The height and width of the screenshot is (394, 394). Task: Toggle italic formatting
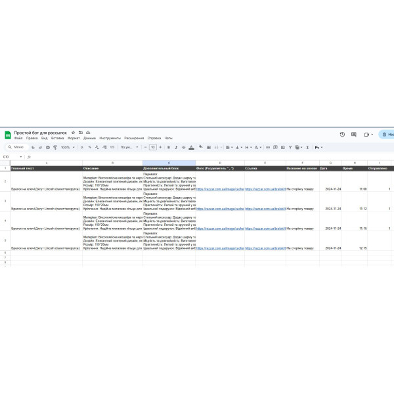point(176,147)
